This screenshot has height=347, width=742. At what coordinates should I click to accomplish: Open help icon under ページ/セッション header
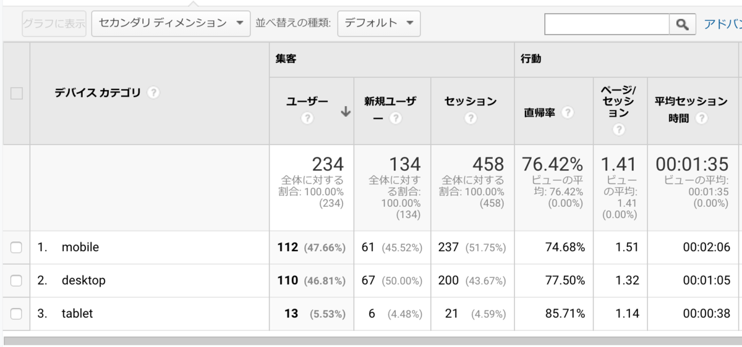[x=619, y=130]
